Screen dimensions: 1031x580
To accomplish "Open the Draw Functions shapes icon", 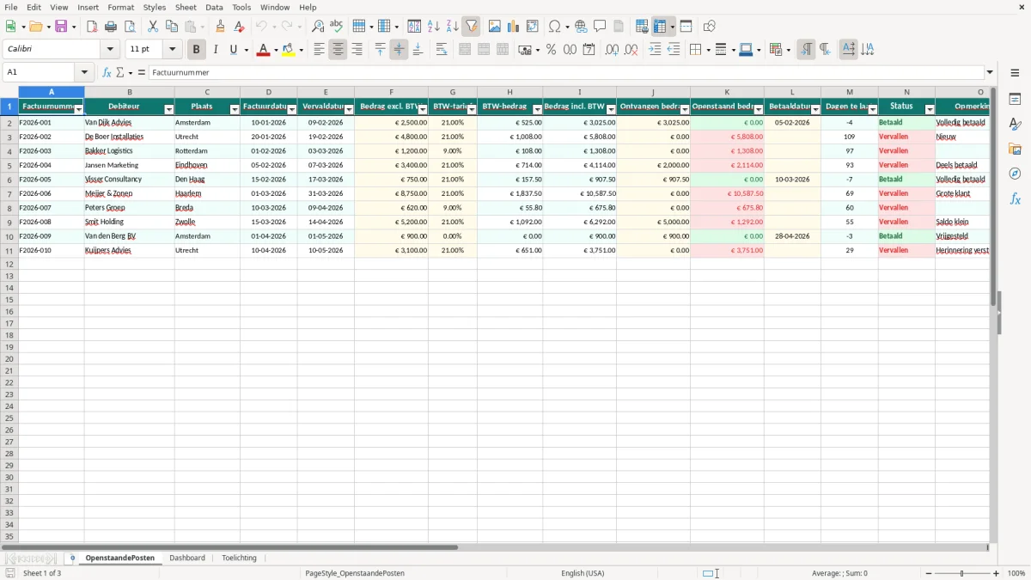I will [x=709, y=27].
